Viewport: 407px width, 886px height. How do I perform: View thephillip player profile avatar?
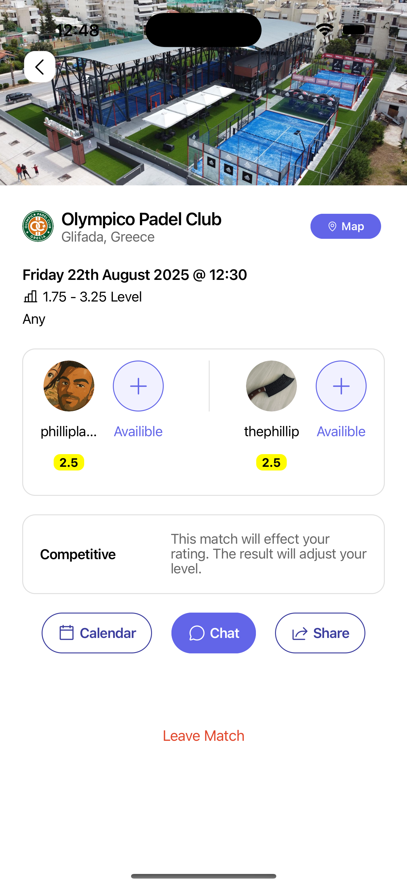pyautogui.click(x=271, y=386)
